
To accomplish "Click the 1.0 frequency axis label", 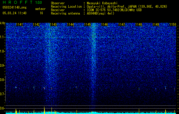I will tap(2, 51).
